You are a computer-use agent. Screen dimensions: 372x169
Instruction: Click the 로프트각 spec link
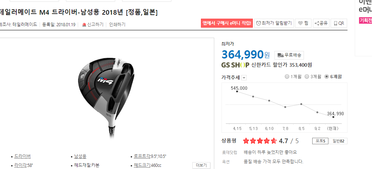[x=142, y=156]
